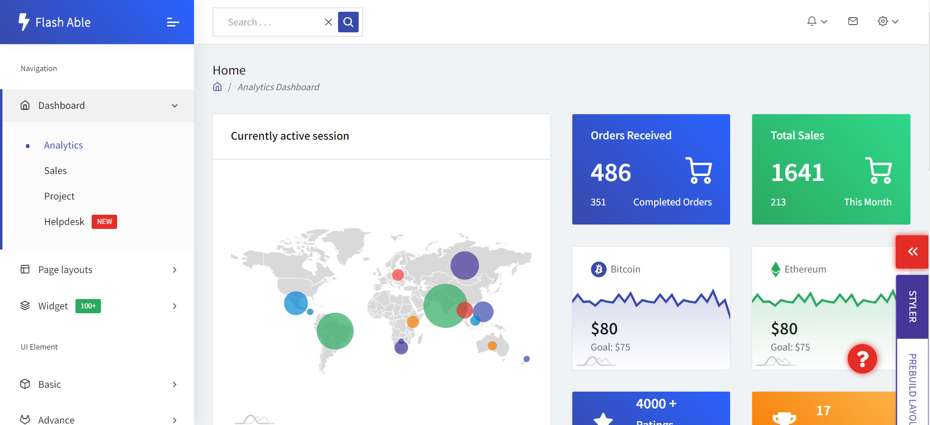Click Ethereum Goal: $75 text
The width and height of the screenshot is (930, 425).
[790, 347]
